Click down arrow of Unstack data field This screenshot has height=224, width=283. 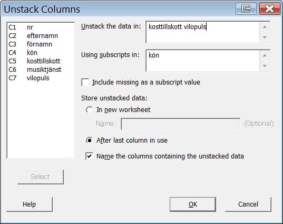265,38
